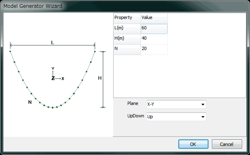Click the XYZ axis indicator in preview
Screen dimensions: 250x155
point(57,74)
